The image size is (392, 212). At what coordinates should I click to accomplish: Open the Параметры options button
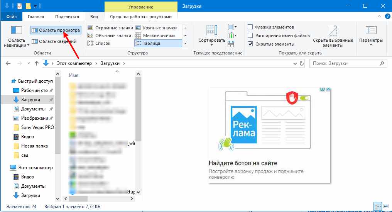coord(371,36)
